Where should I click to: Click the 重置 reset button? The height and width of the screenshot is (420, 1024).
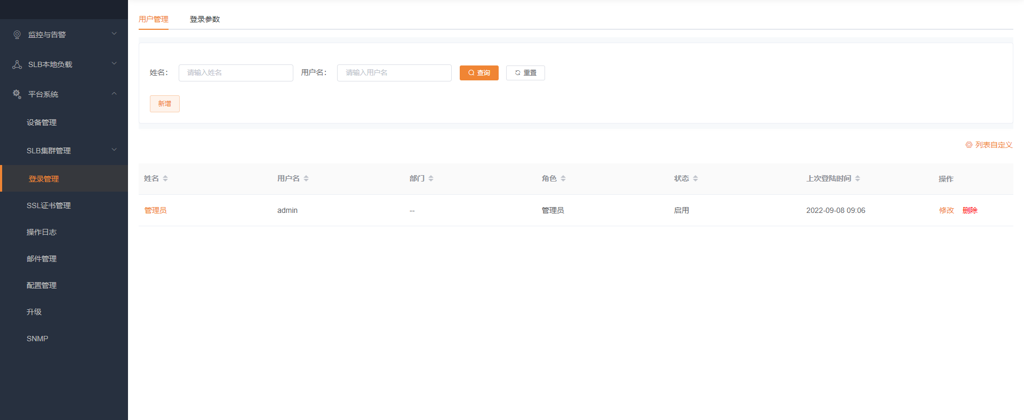click(525, 73)
